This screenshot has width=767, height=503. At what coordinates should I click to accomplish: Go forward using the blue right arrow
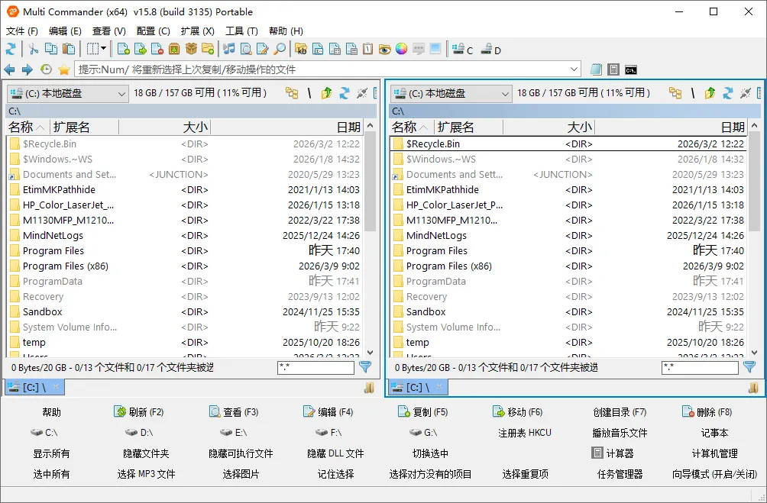click(28, 69)
